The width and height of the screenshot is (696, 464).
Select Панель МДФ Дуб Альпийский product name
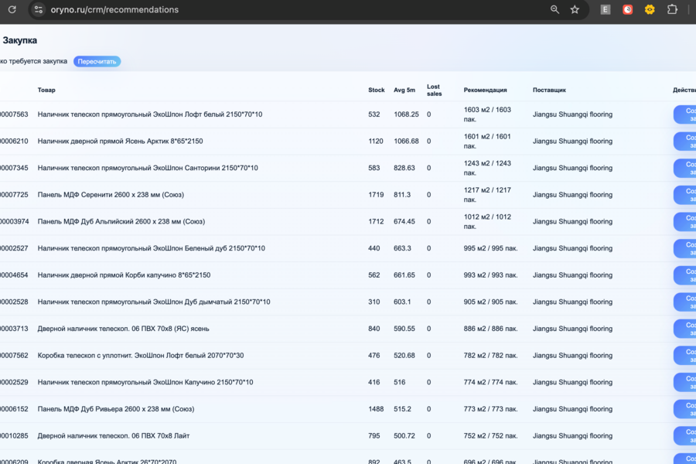[121, 222]
